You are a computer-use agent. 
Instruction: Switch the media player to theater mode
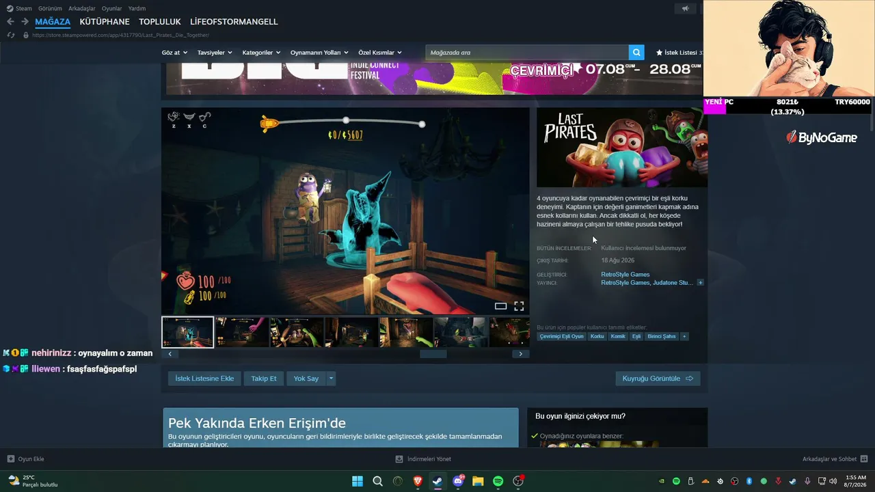pos(500,306)
